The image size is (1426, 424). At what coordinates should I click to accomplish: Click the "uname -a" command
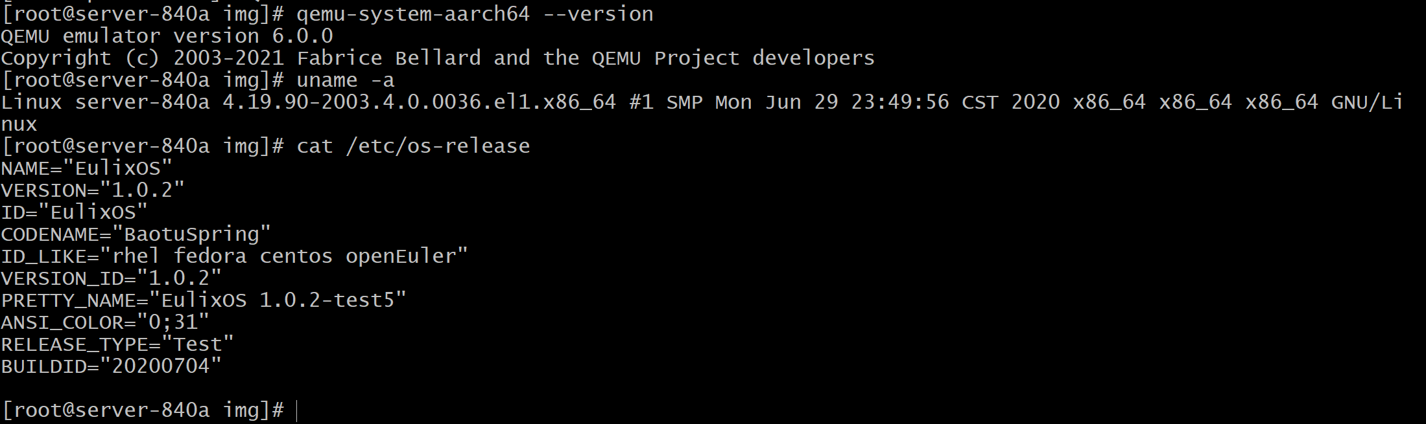[x=345, y=80]
